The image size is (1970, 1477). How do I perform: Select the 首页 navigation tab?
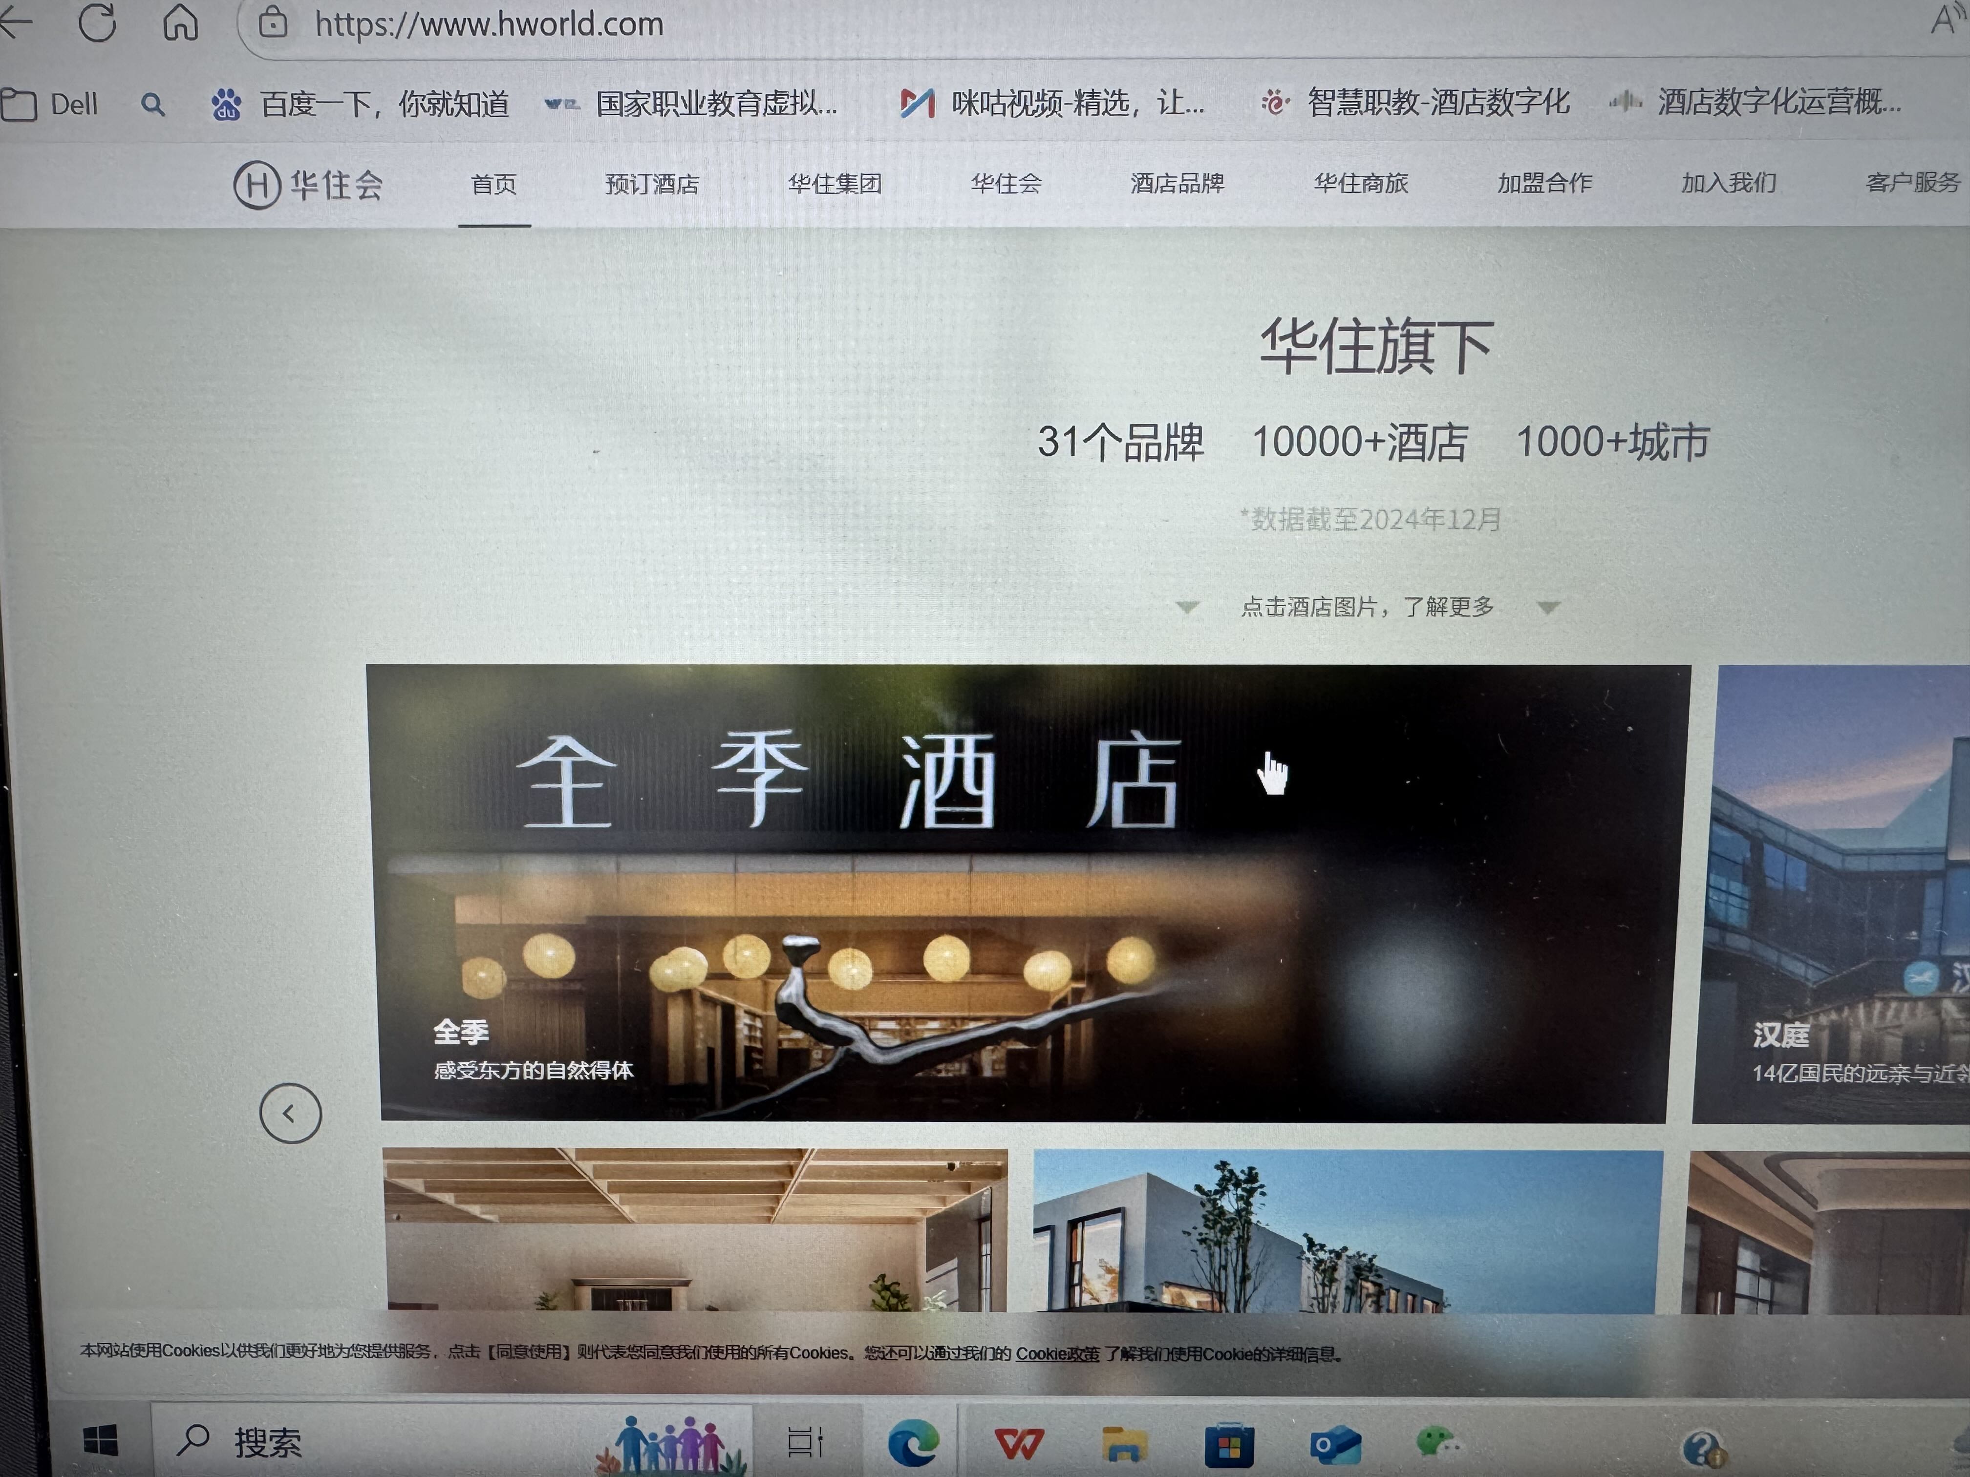click(x=494, y=184)
